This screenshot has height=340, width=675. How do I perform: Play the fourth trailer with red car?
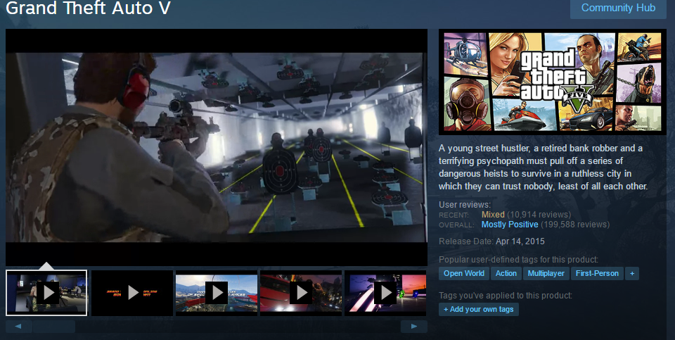pos(301,293)
